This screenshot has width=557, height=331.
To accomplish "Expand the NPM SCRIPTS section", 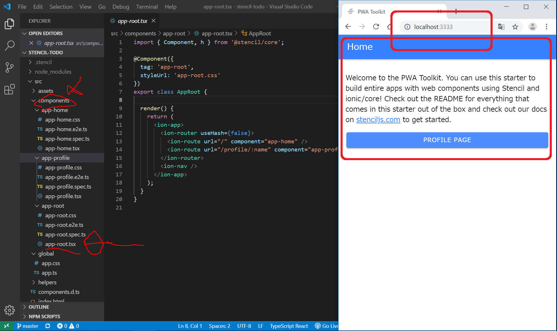I will coord(44,316).
